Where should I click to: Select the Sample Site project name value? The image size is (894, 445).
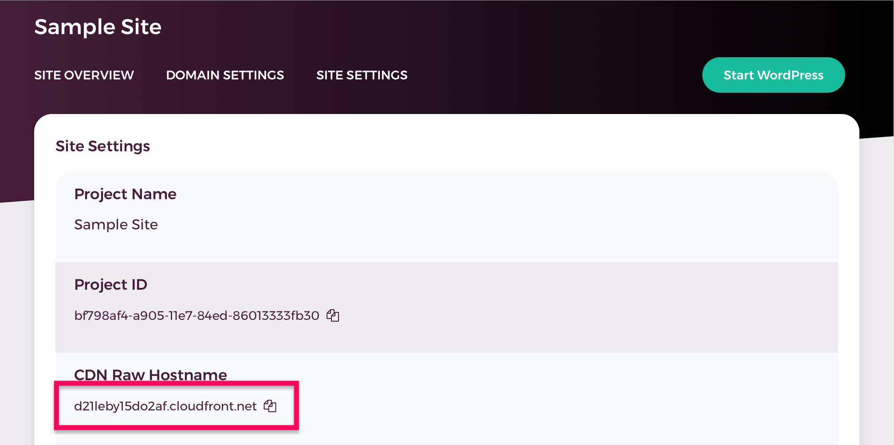pos(116,224)
